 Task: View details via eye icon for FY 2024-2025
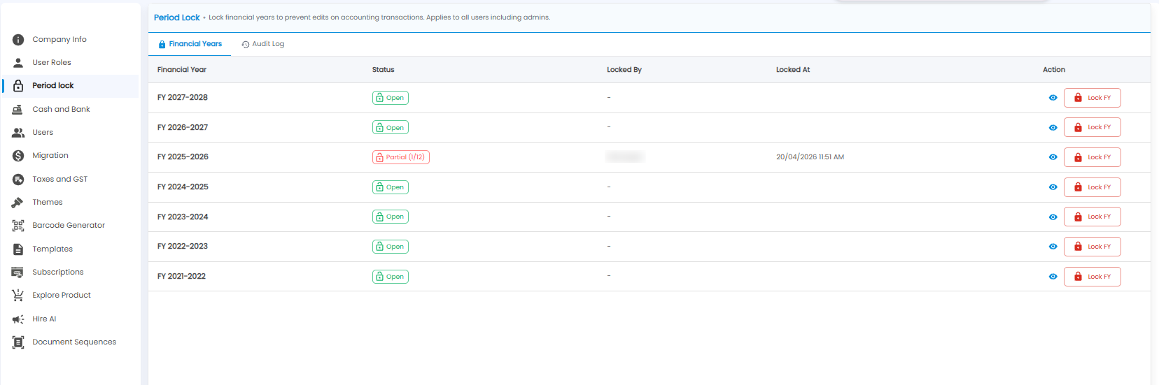[1053, 187]
